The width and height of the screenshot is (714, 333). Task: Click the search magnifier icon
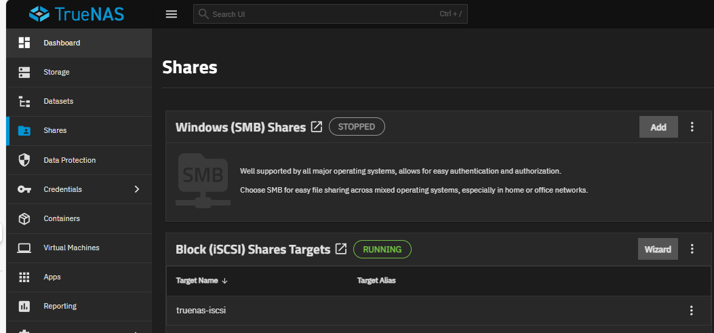pyautogui.click(x=203, y=14)
